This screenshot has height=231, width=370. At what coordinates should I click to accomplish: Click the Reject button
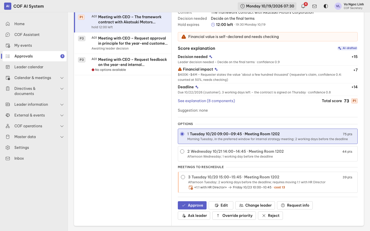coord(270,216)
